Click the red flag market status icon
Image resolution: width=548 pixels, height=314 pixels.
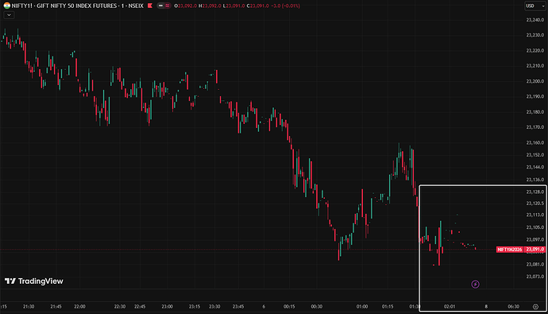tap(150, 6)
